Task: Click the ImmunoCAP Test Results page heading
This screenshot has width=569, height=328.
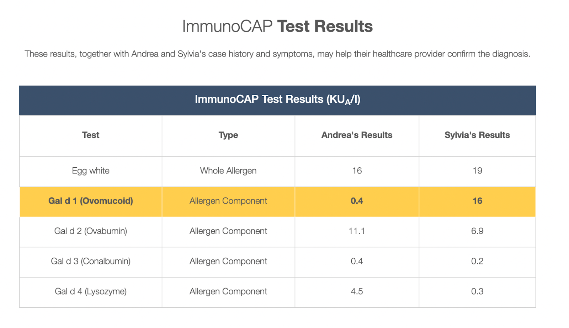Action: coord(277,27)
